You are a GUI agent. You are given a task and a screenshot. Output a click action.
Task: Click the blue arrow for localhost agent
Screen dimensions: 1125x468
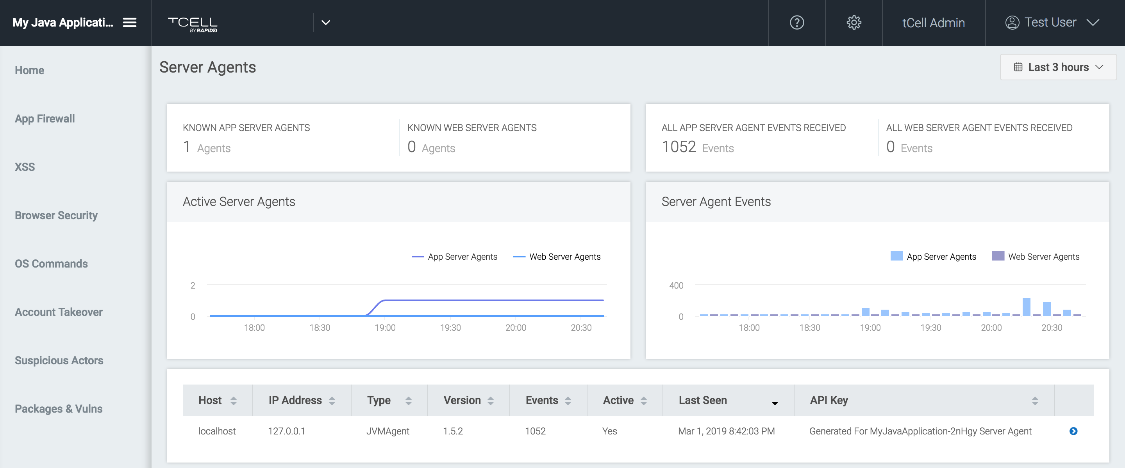coord(1073,431)
